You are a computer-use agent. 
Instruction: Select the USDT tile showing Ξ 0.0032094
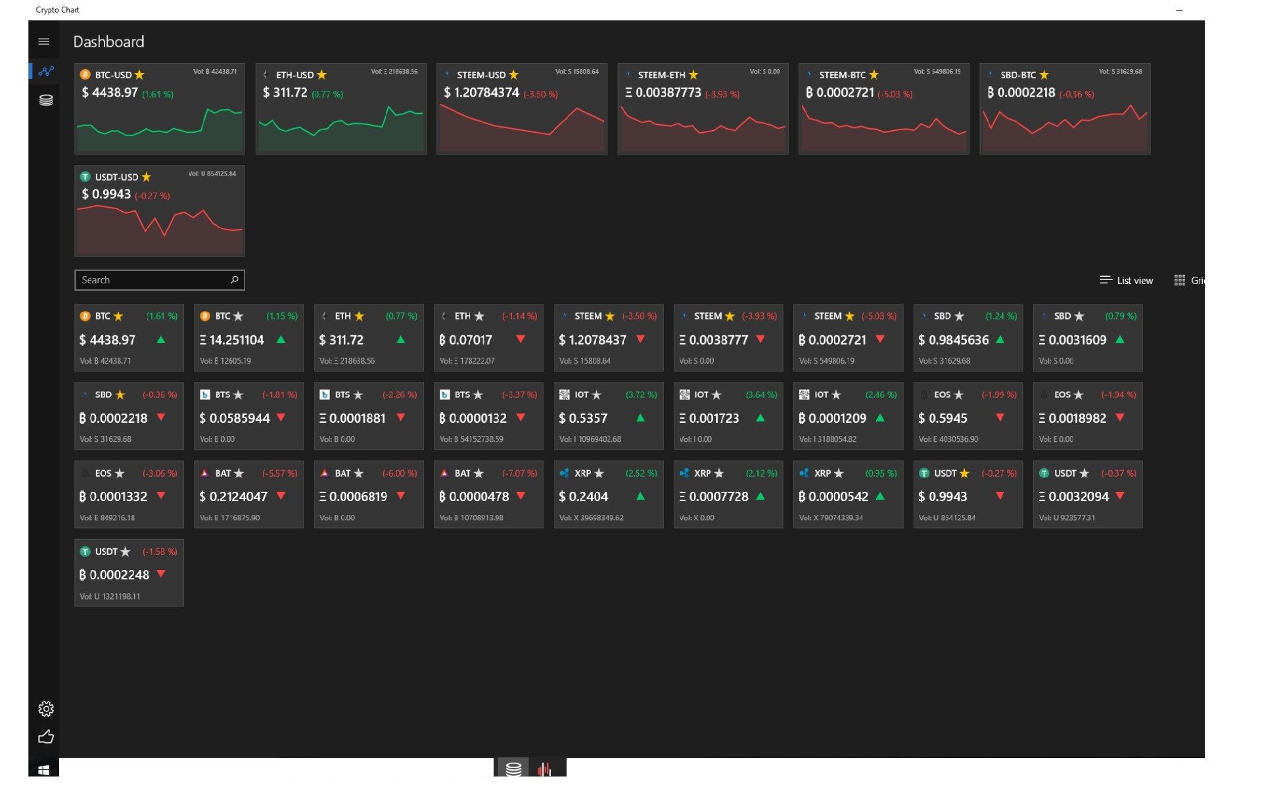1088,494
